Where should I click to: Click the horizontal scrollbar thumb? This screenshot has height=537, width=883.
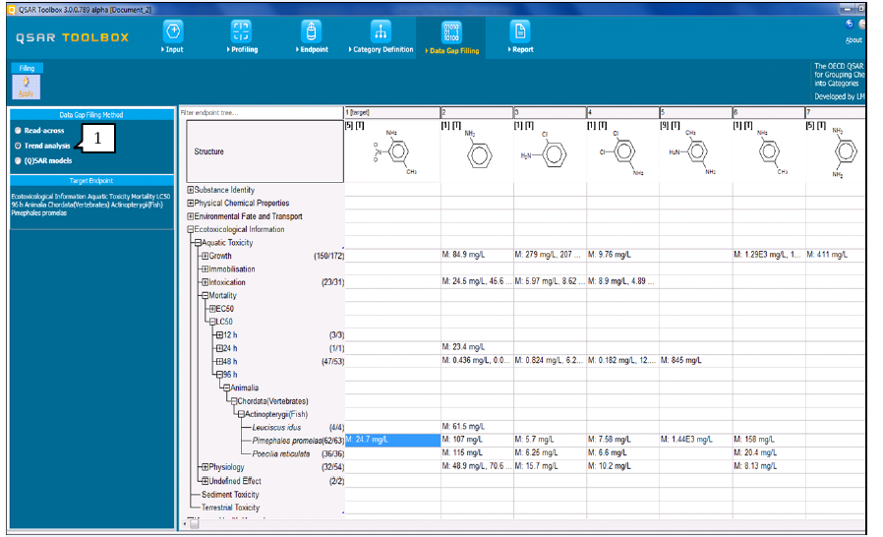tap(195, 524)
